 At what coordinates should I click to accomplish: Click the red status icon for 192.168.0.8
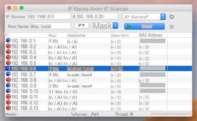(8, 80)
